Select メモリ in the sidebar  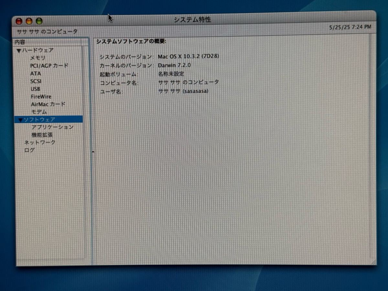point(38,58)
